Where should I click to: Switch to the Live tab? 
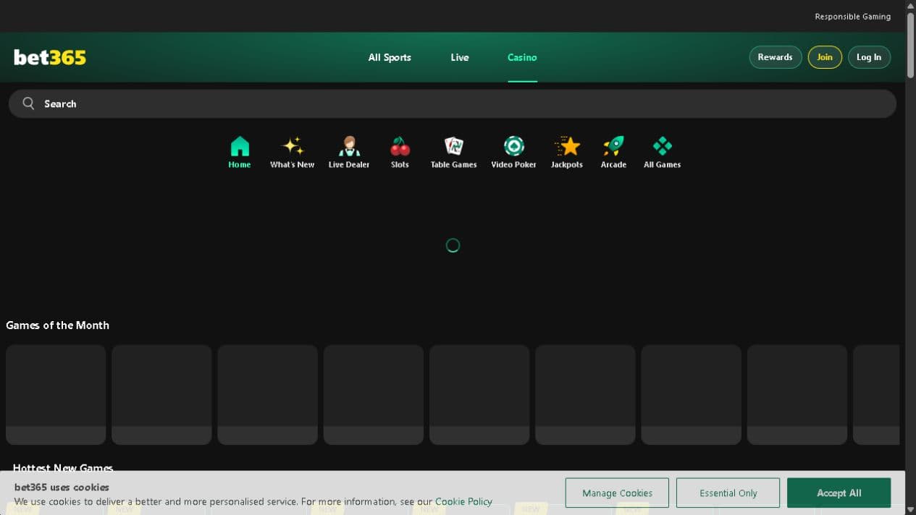tap(460, 57)
